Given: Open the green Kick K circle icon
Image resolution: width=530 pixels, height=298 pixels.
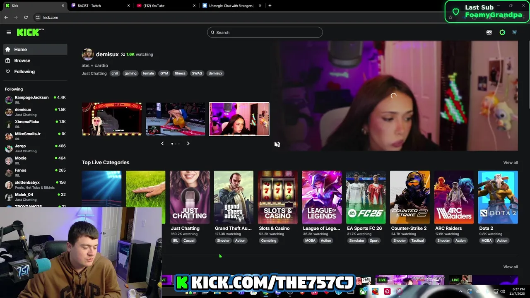Looking at the screenshot, I should coord(502,32).
